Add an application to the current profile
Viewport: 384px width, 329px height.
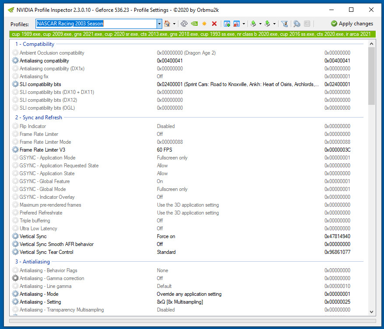click(227, 24)
